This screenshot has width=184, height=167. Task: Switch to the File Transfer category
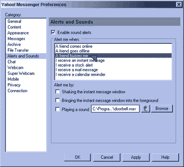tap(18, 50)
